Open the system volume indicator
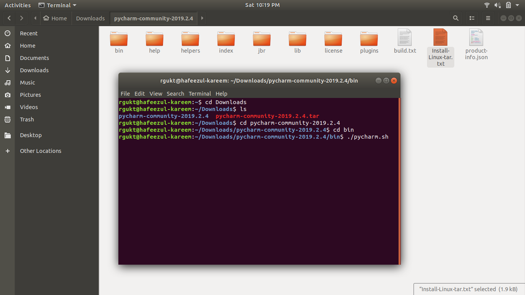The height and width of the screenshot is (295, 525). point(497,5)
